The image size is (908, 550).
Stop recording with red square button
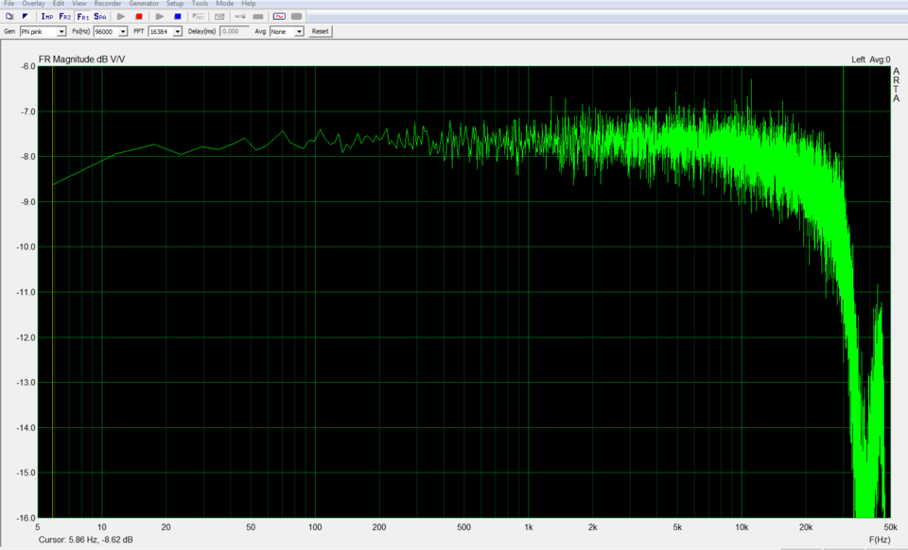click(139, 17)
